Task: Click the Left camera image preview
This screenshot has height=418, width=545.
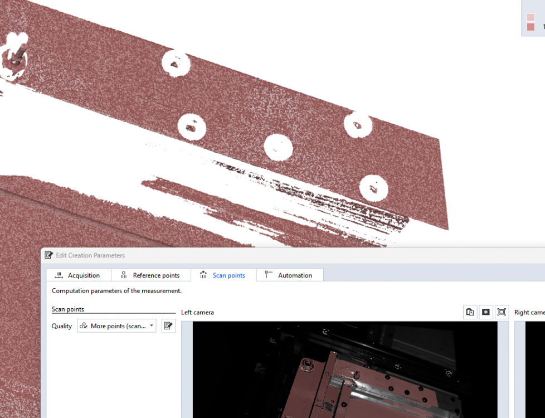Action: click(x=345, y=370)
